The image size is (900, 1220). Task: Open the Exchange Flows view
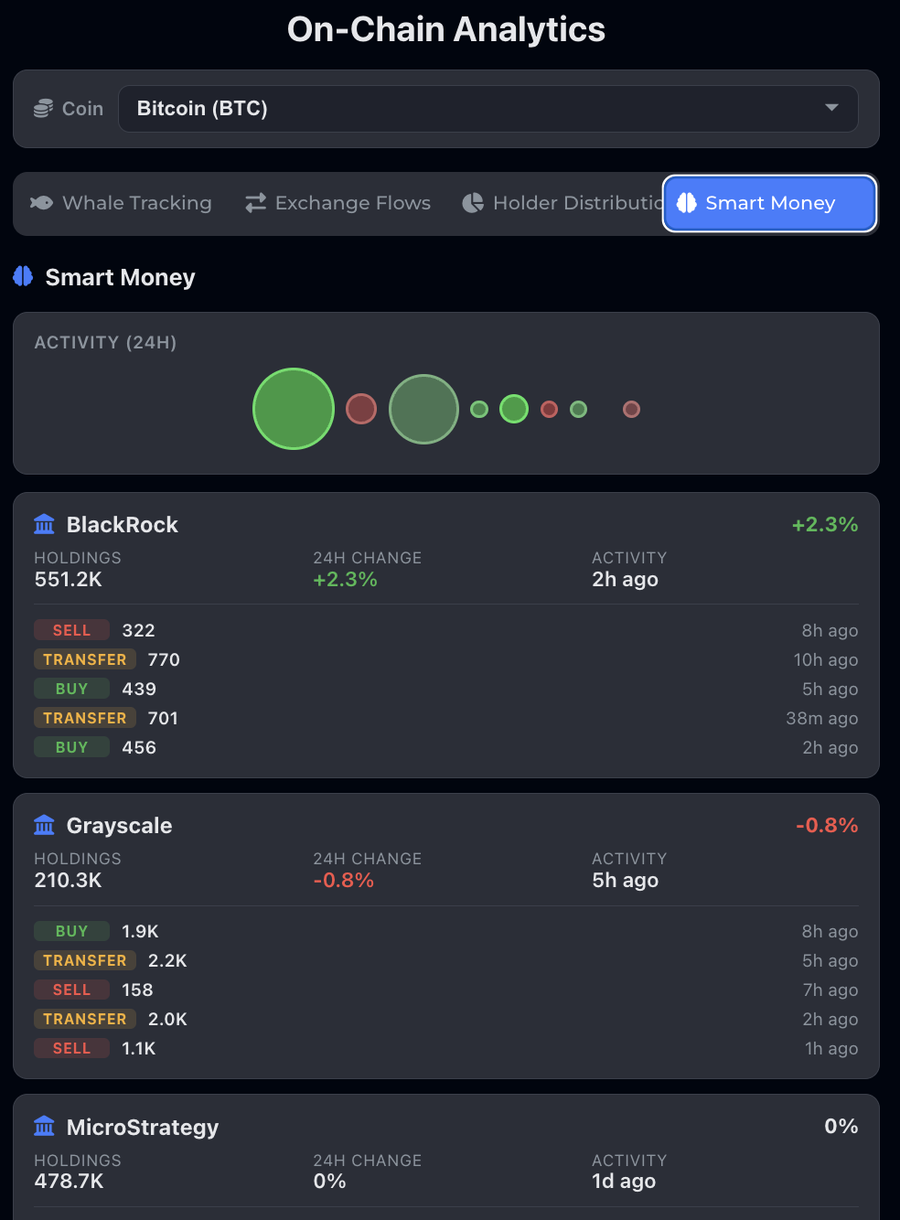(x=338, y=203)
